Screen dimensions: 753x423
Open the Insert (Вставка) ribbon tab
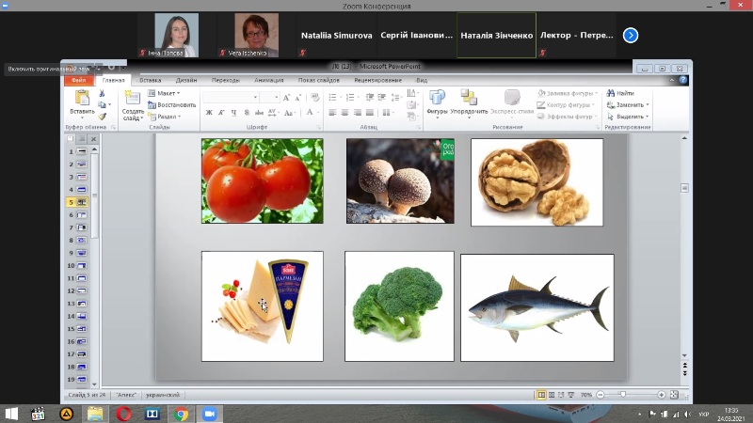150,81
